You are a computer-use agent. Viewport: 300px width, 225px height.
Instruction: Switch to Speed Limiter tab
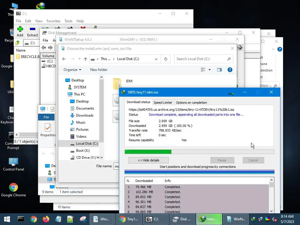[163, 103]
